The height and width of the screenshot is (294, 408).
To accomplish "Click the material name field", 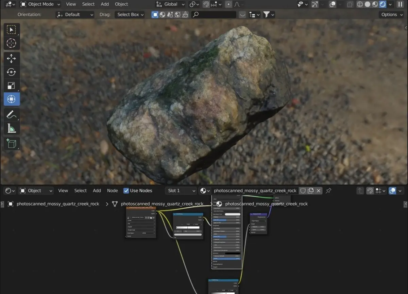I will [x=255, y=191].
